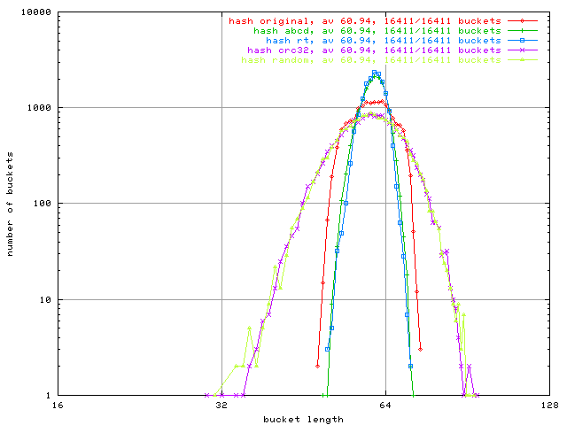Click the y-axis tick label 100

[43, 204]
